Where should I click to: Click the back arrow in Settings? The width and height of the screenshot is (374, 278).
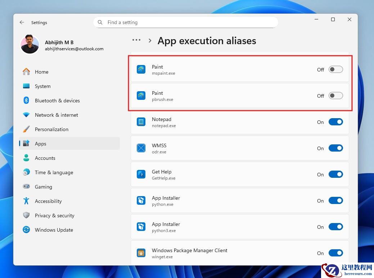click(x=22, y=22)
